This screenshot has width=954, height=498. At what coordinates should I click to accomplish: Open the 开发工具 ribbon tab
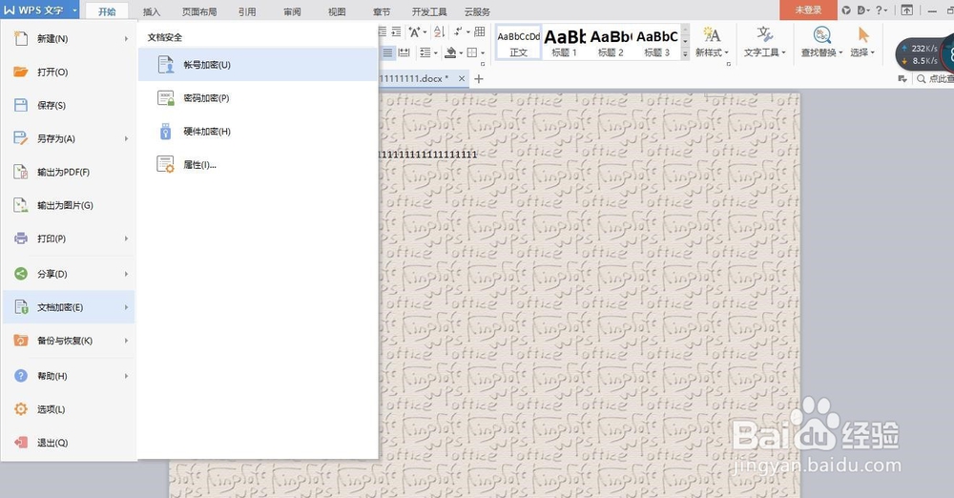click(429, 11)
